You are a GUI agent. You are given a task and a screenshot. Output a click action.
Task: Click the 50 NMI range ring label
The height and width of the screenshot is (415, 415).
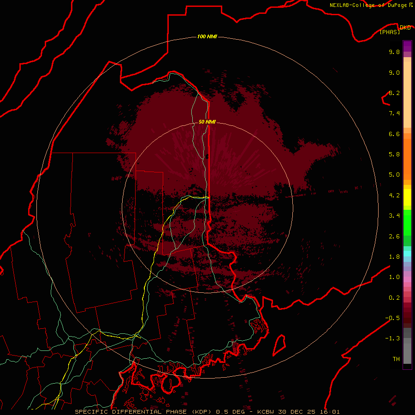click(207, 122)
